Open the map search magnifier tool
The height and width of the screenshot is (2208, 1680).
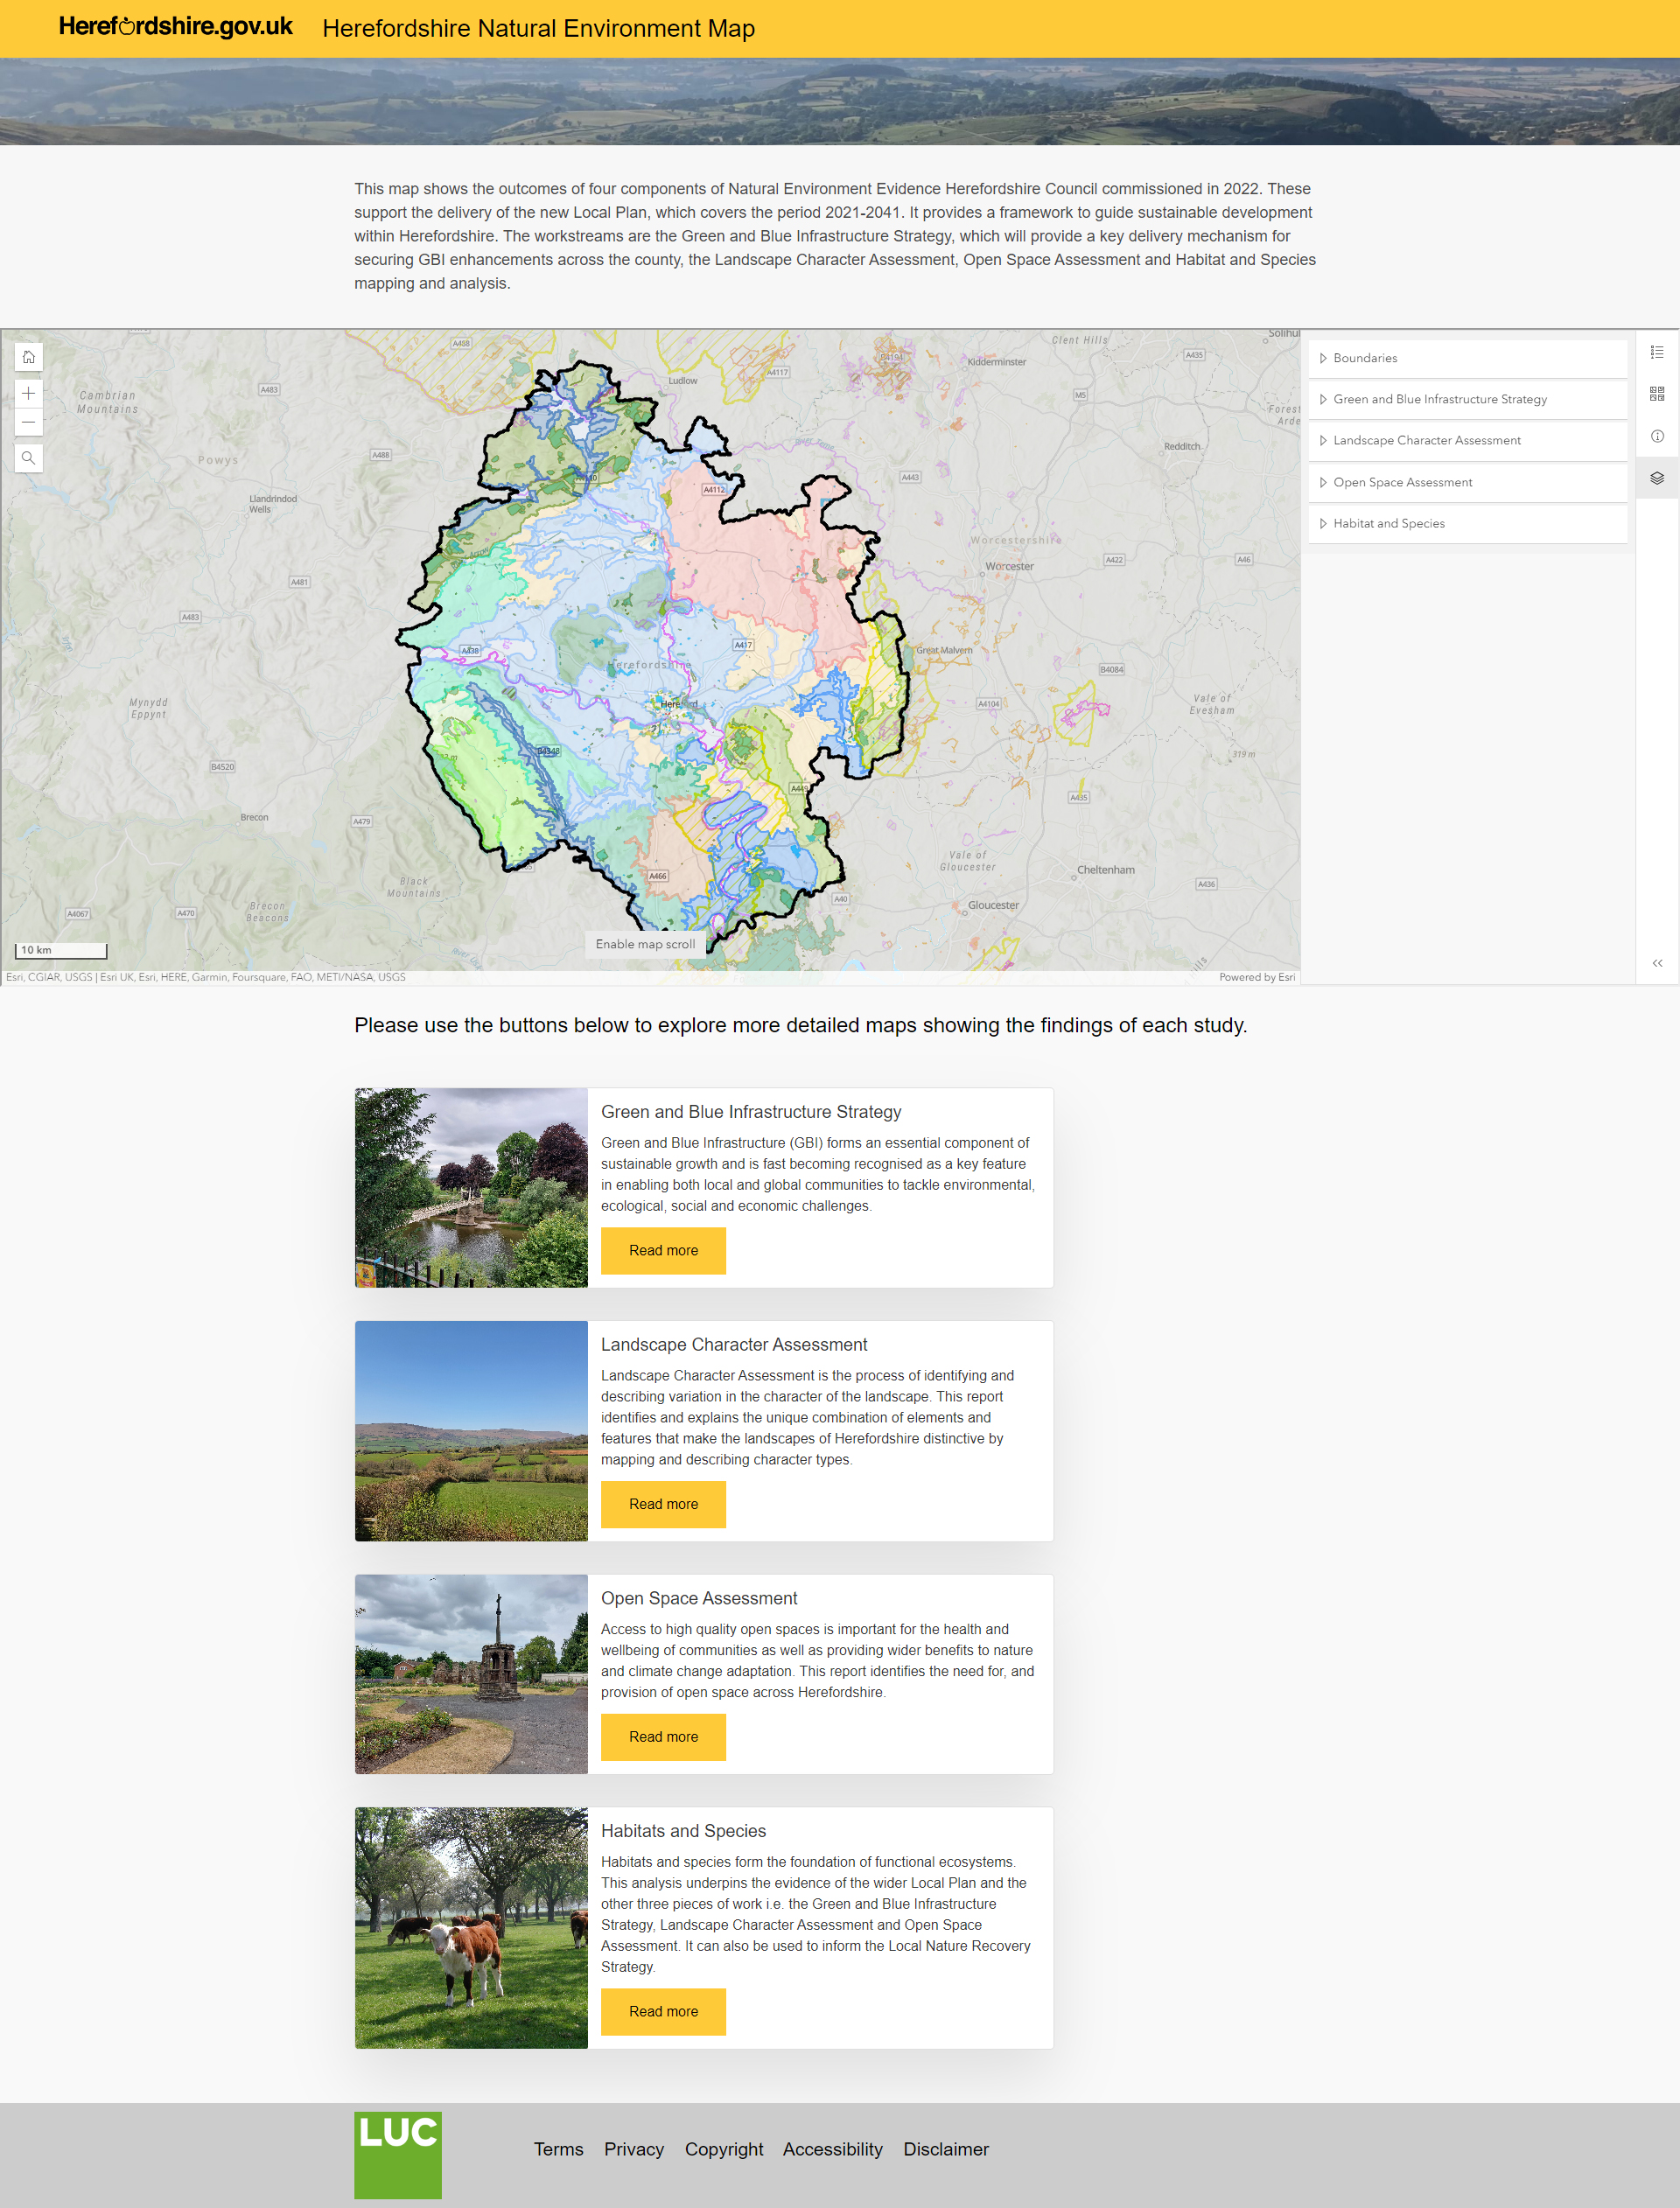coord(28,458)
